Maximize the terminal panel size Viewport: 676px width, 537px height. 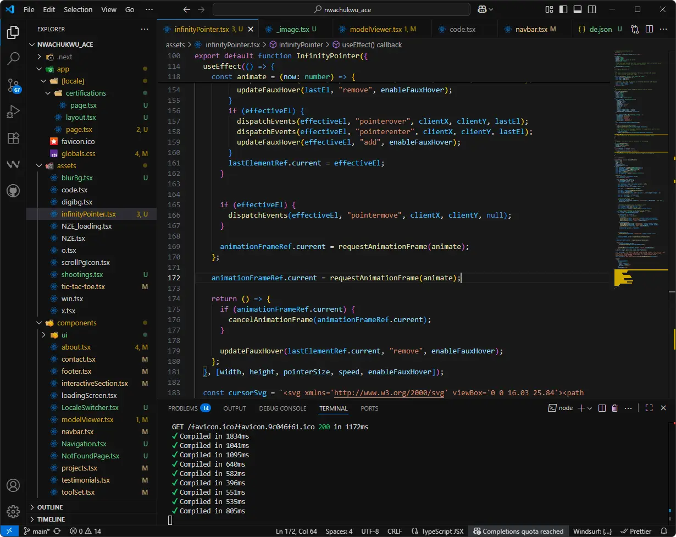[649, 408]
